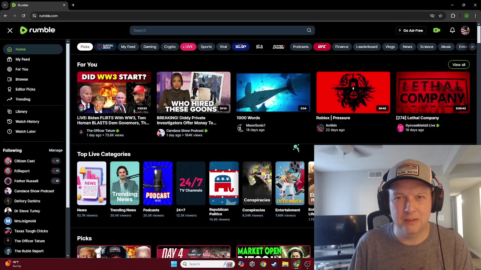Open the notifications bell

[x=452, y=30]
